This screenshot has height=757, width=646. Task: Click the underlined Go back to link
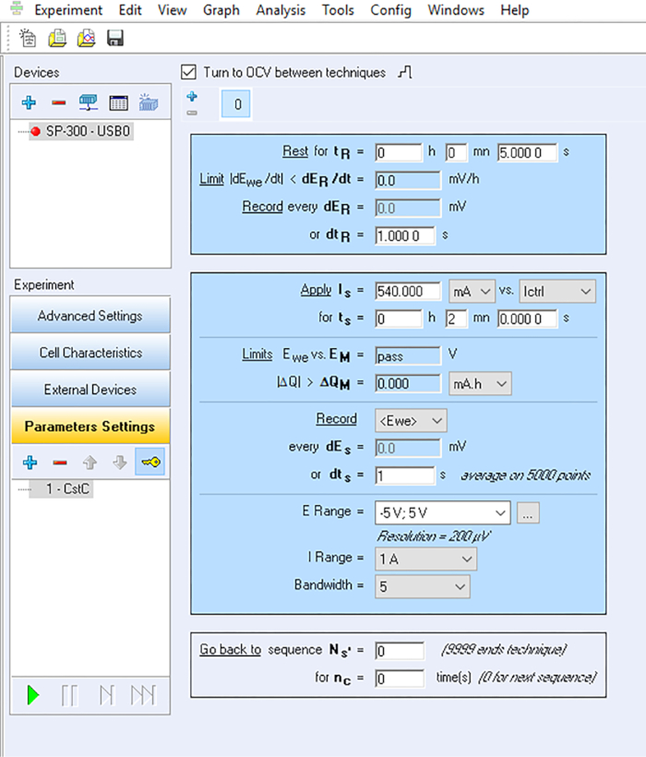pyautogui.click(x=230, y=649)
